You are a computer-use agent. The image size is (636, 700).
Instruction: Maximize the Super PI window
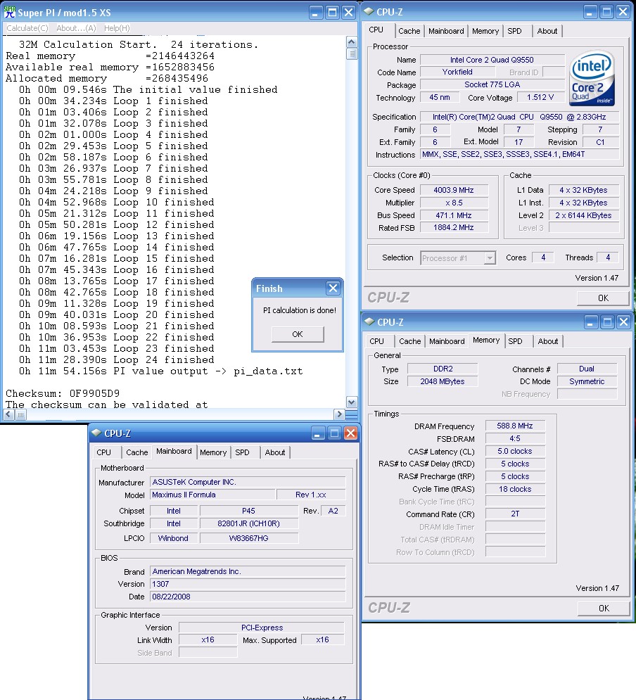click(x=332, y=13)
